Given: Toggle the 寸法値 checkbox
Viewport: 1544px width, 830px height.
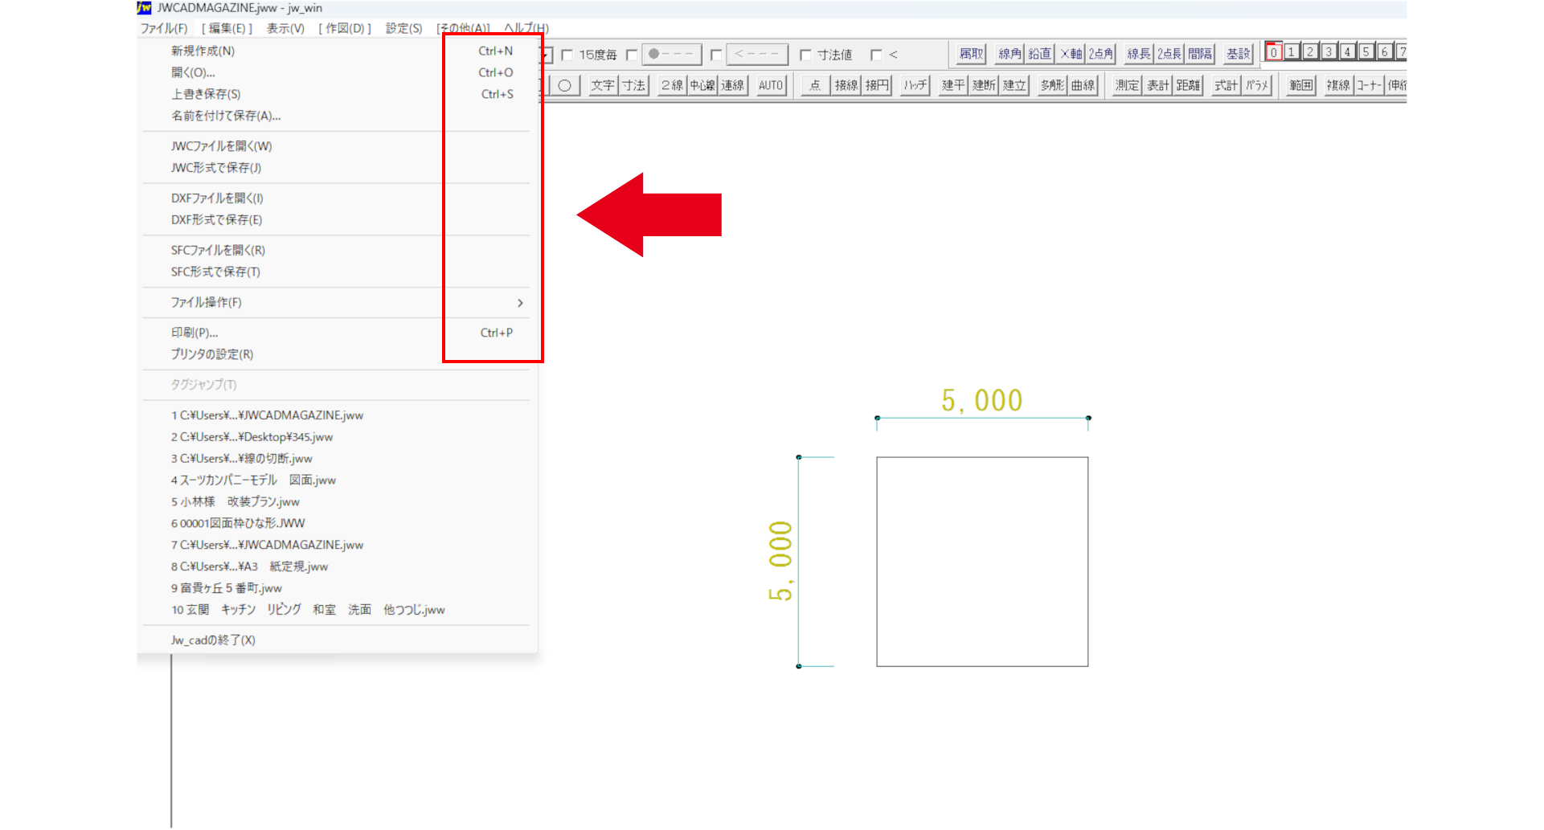Looking at the screenshot, I should [x=805, y=55].
